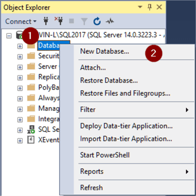
Task: Expand the Integration Services folder node
Action: (20, 119)
